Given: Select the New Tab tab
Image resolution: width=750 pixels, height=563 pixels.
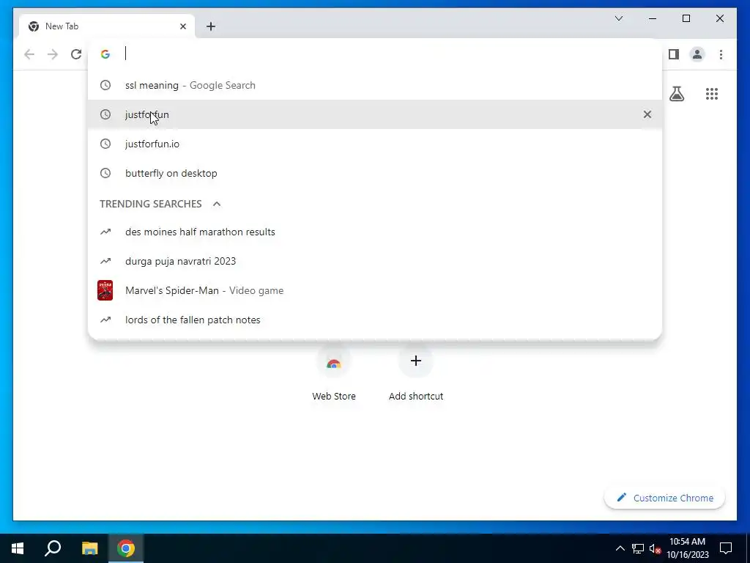Looking at the screenshot, I should coord(107,26).
